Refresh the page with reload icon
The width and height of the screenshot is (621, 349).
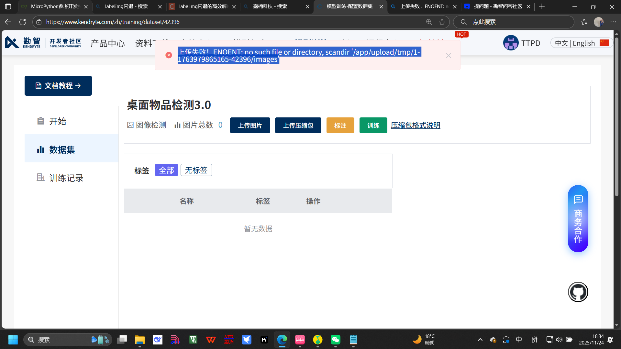click(x=23, y=22)
